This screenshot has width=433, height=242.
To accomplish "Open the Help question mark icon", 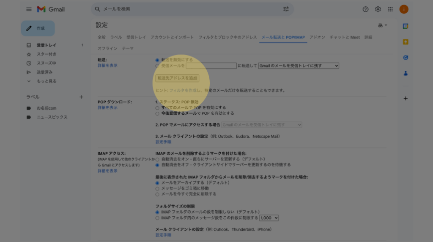I will pyautogui.click(x=366, y=9).
